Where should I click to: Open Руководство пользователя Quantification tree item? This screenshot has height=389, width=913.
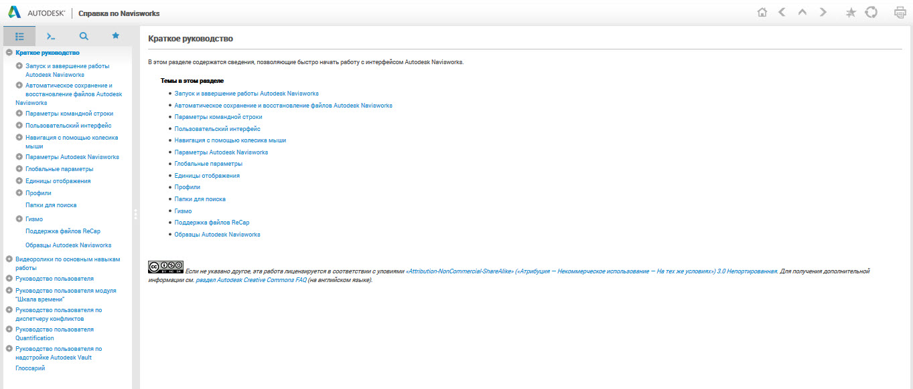click(54, 334)
